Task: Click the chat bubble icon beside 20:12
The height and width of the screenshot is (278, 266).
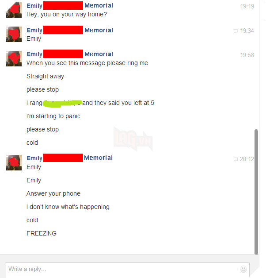Action: point(236,159)
